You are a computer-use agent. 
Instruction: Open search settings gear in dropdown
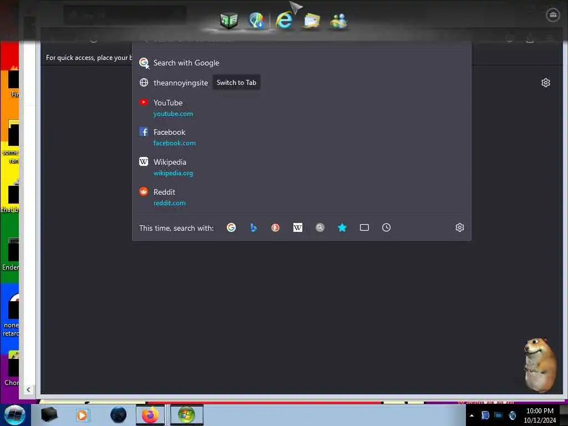click(x=460, y=227)
